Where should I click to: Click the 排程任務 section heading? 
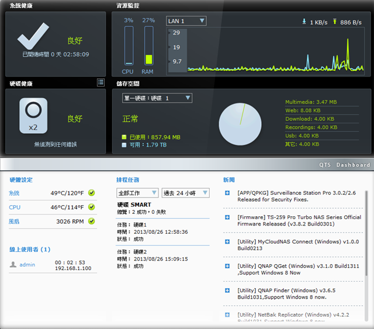[x=127, y=180]
